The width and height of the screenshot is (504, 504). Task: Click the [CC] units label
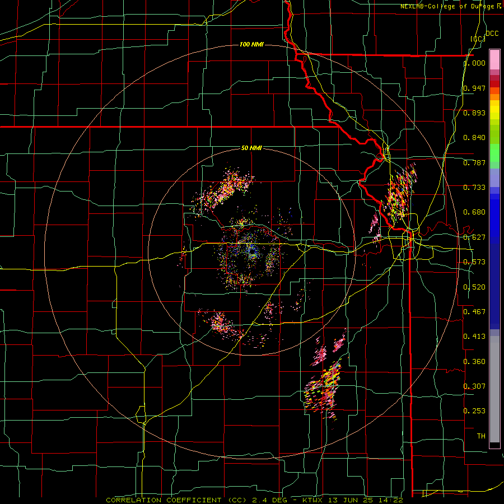(x=478, y=39)
